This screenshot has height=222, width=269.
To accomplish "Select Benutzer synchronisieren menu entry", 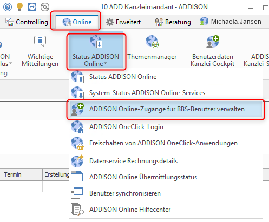I will pos(166,193).
